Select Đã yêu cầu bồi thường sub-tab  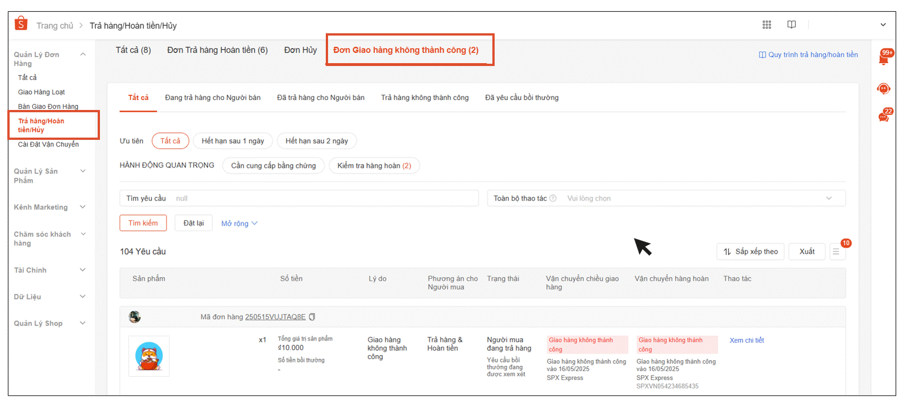[x=522, y=98]
